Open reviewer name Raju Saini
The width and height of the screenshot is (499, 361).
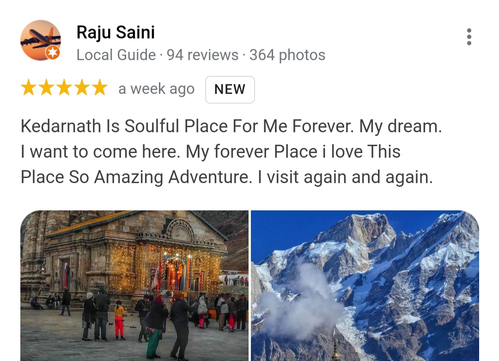[x=116, y=33]
